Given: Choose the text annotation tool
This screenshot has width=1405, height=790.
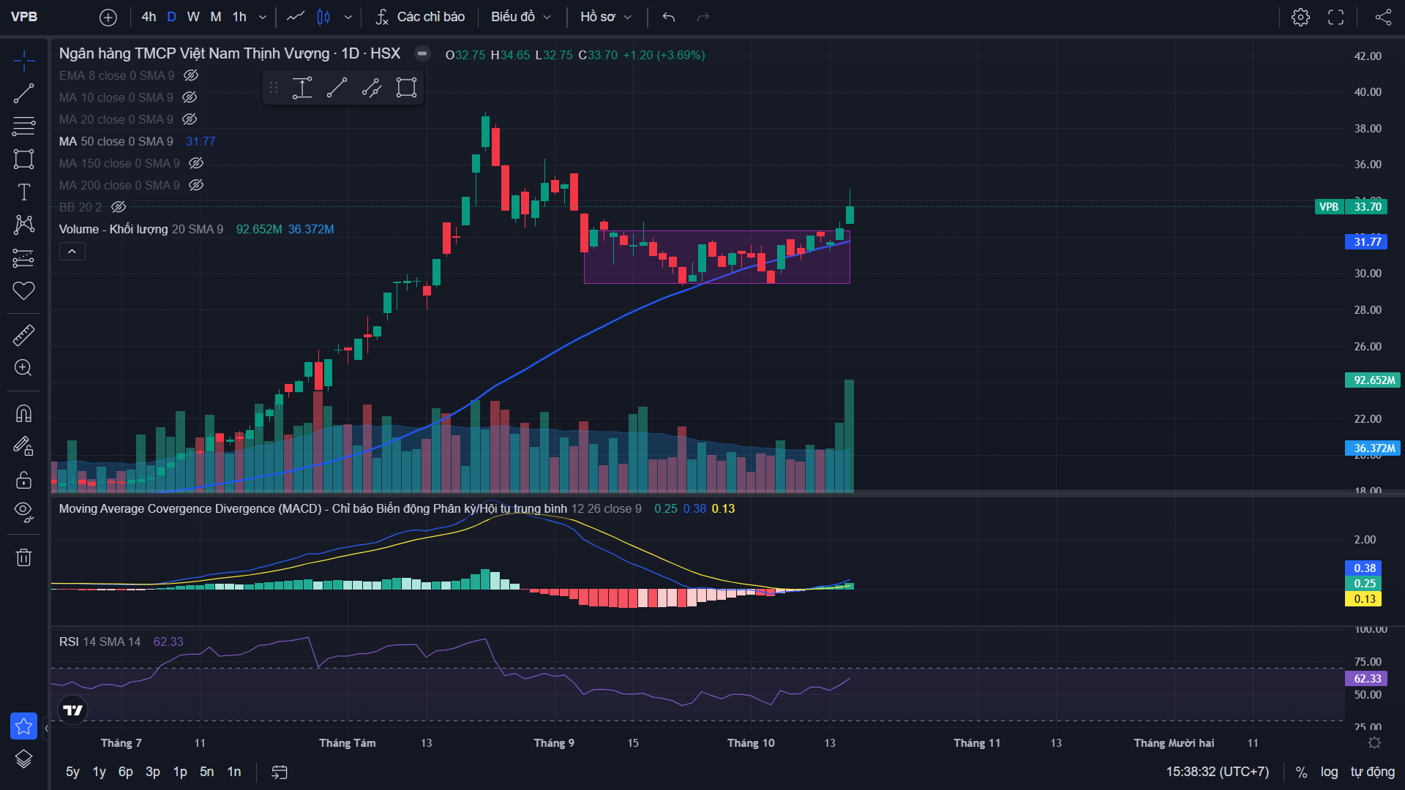Looking at the screenshot, I should (x=23, y=192).
